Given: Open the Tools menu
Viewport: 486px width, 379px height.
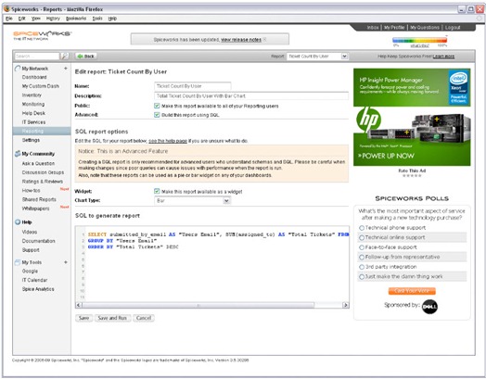Looking at the screenshot, I should [97, 19].
